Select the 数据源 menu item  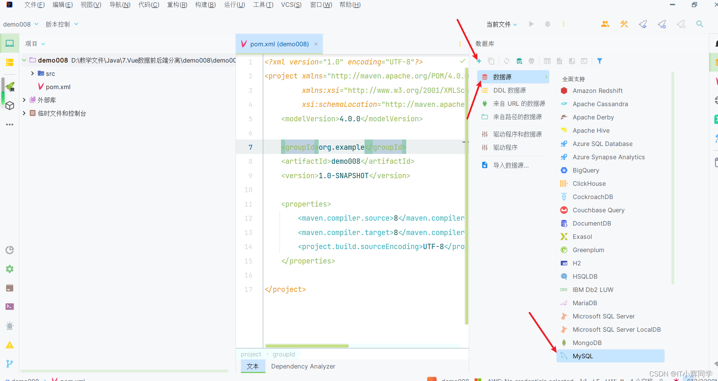coord(513,77)
